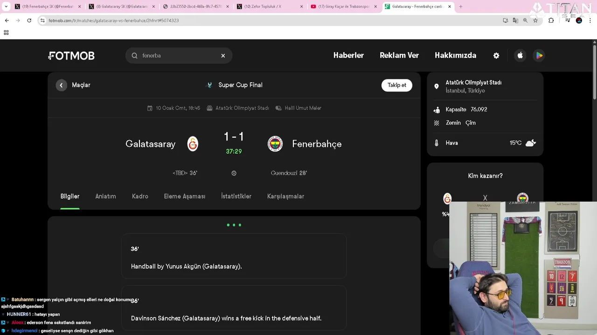Click the FotMob search input field
597x335 pixels.
(x=179, y=56)
